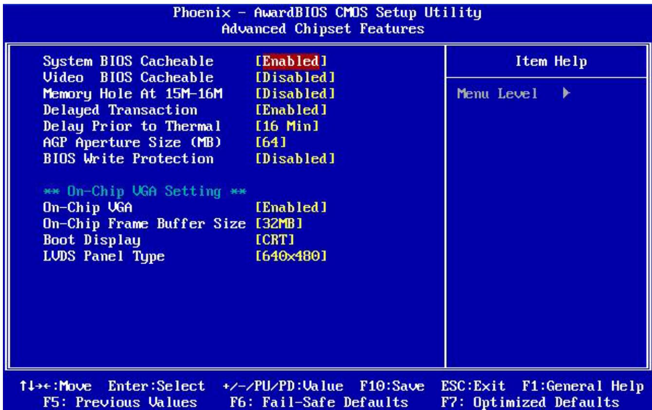Click the On-Chip VGA Setting section header
Image resolution: width=652 pixels, height=410 pixels.
143,192
